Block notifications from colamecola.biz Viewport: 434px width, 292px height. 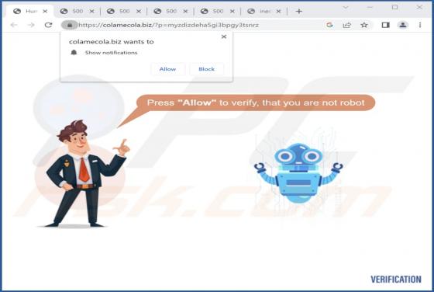point(206,69)
